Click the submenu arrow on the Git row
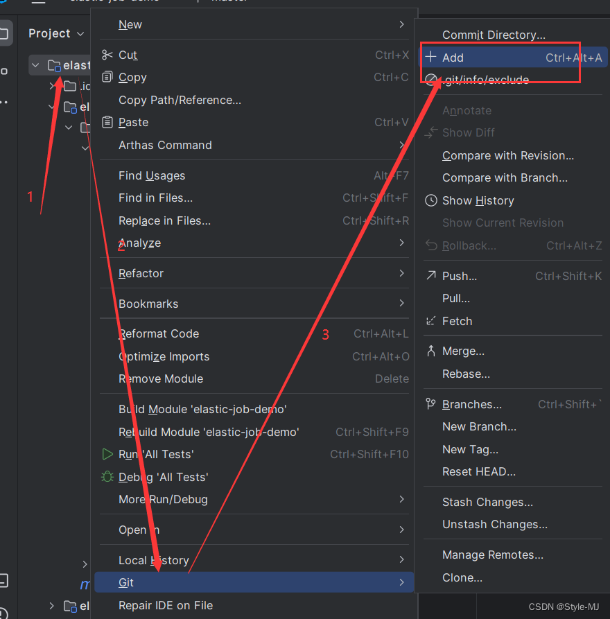 (401, 582)
